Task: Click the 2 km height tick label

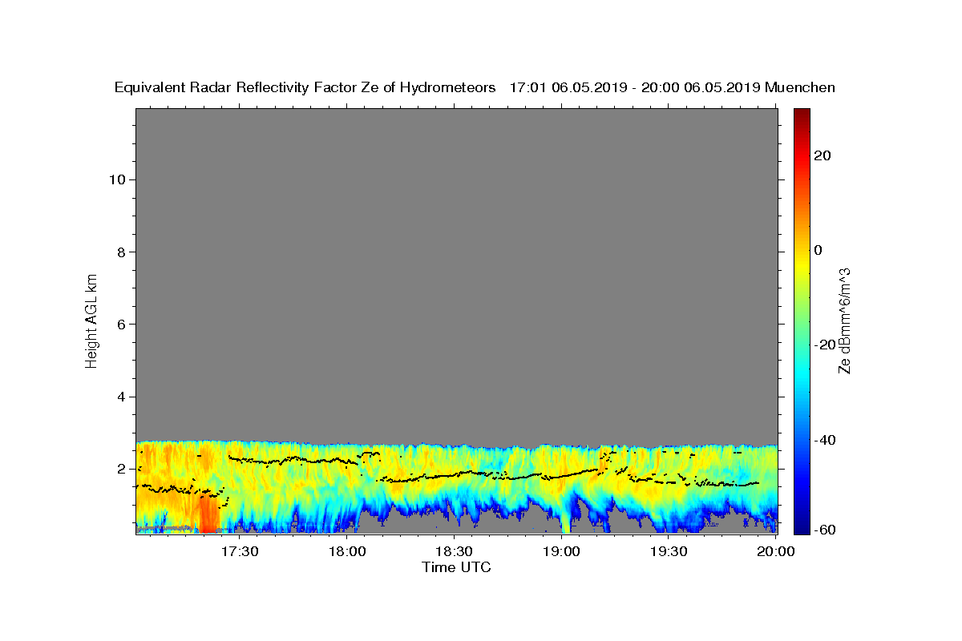Action: 120,470
